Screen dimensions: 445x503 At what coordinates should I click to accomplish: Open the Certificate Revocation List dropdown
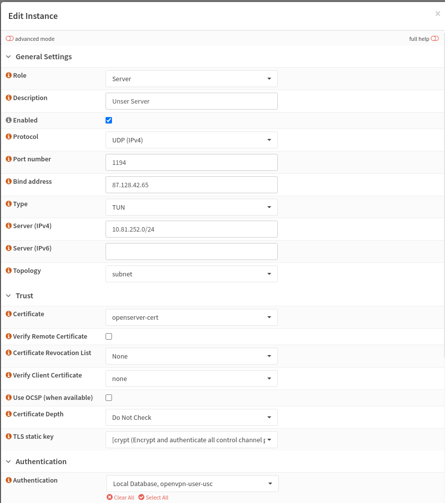[x=191, y=356]
